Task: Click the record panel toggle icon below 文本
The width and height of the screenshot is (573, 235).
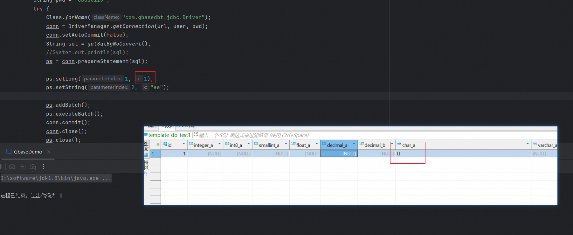Action: (146, 174)
